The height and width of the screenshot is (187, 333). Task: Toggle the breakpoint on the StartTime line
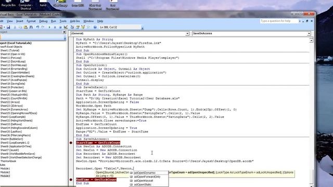[x=71, y=143]
